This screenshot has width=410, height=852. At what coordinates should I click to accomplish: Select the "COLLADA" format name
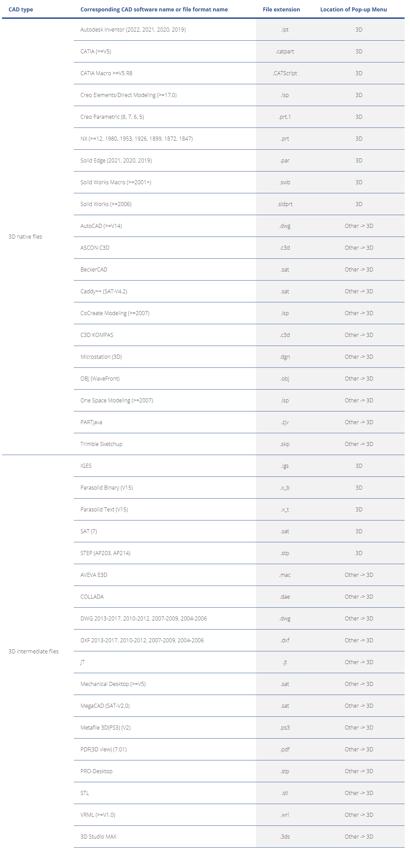click(92, 597)
